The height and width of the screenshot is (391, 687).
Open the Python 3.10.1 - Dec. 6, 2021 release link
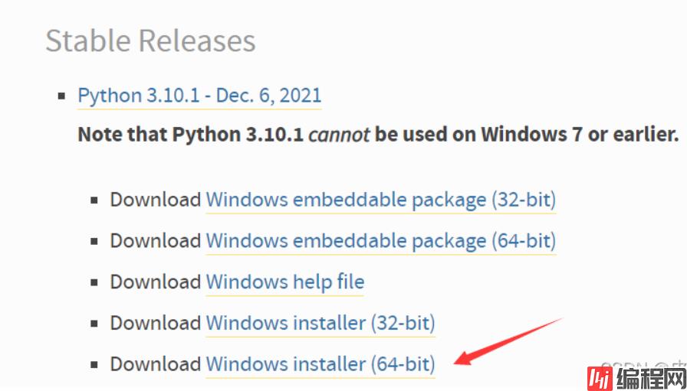[199, 96]
